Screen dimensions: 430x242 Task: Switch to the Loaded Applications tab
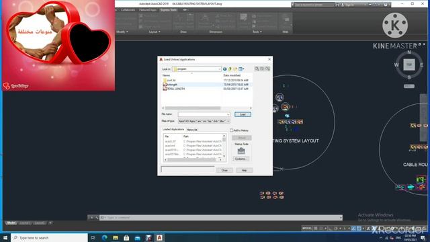173,129
